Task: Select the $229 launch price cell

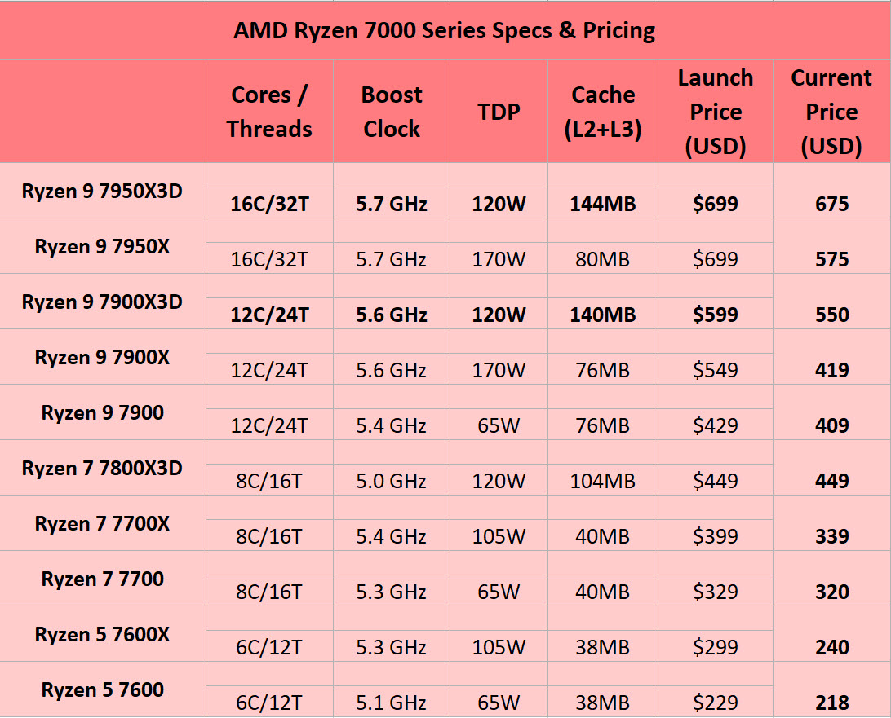Action: pos(716,703)
